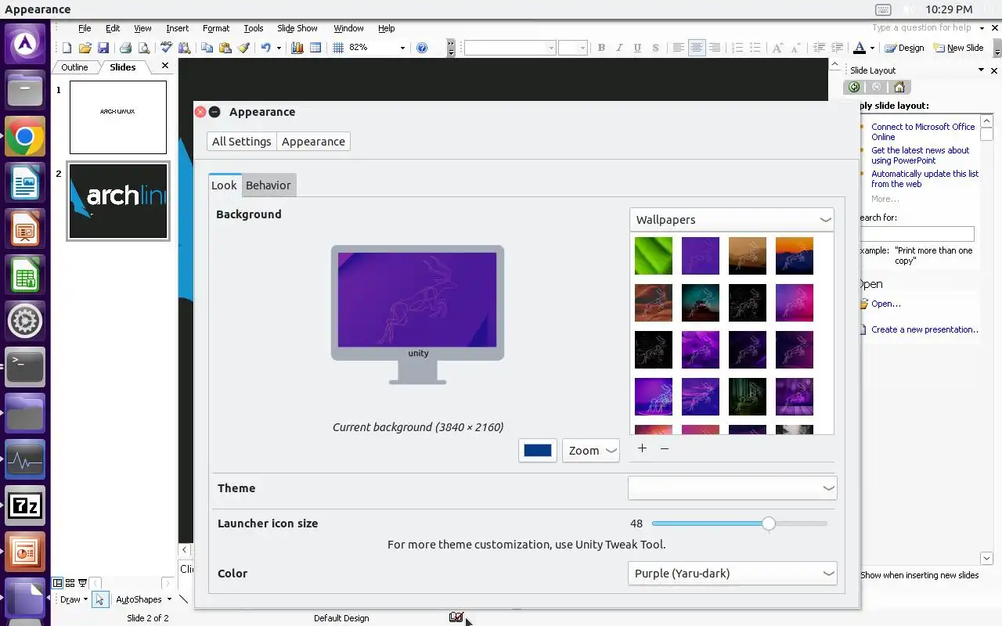The width and height of the screenshot is (1002, 626).
Task: Click the Home icon in Slide Layout pane
Action: click(x=899, y=87)
